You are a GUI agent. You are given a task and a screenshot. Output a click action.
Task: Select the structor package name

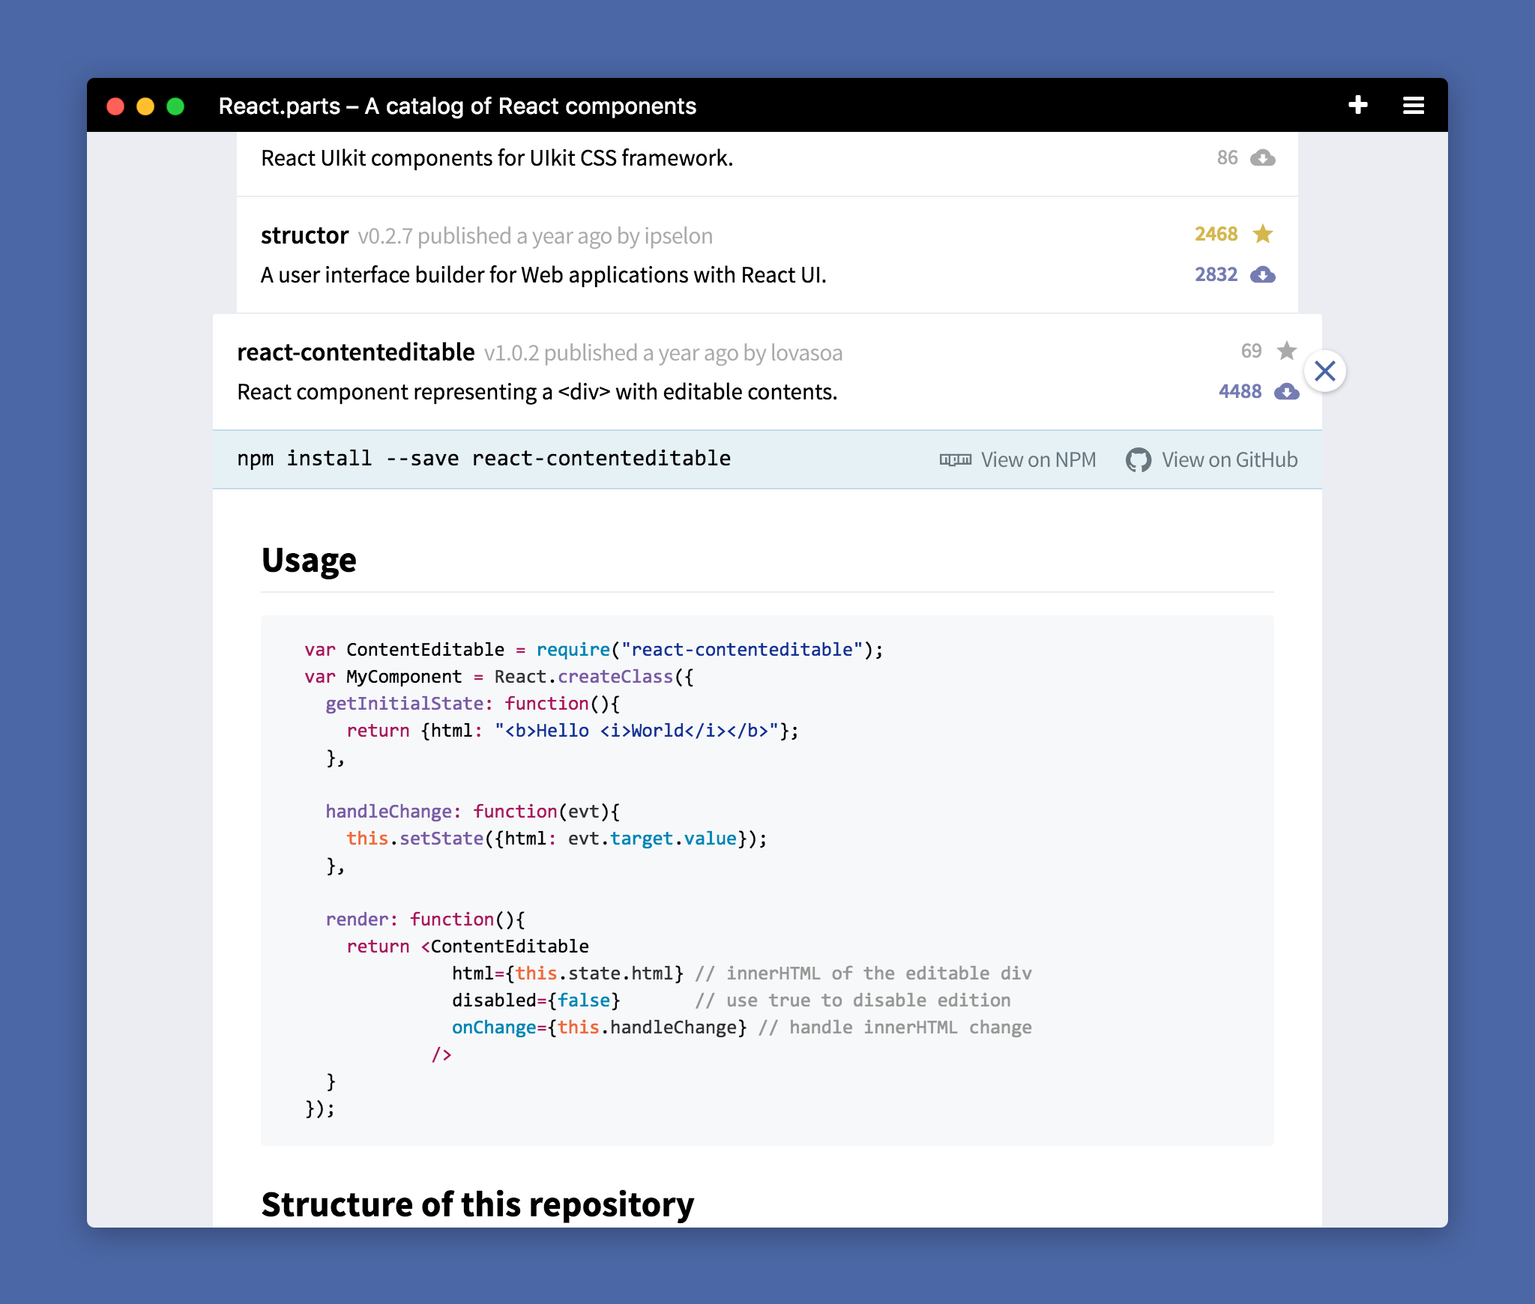304,234
